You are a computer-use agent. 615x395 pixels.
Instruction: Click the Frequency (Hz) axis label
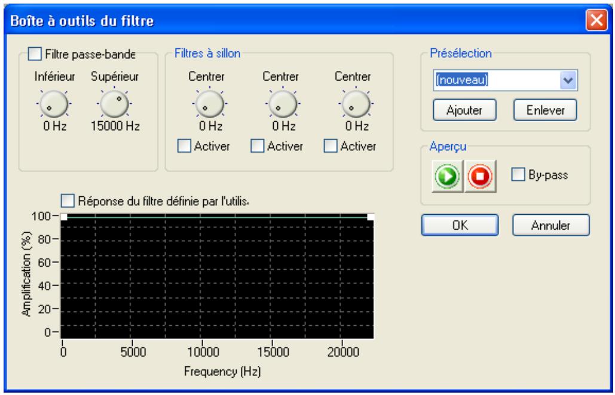tap(222, 371)
